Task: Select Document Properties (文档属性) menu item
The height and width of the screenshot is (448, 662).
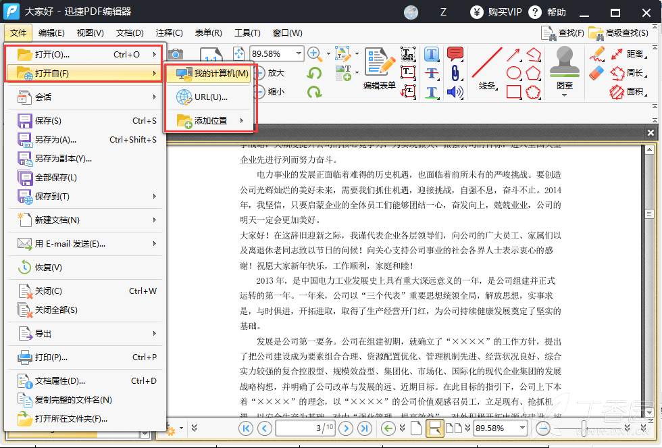Action: pos(85,381)
